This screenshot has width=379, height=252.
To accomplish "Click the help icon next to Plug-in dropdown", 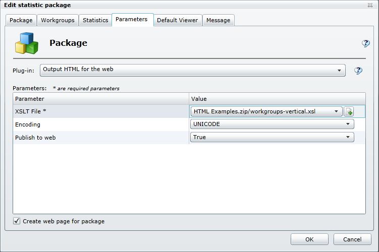I will 358,71.
